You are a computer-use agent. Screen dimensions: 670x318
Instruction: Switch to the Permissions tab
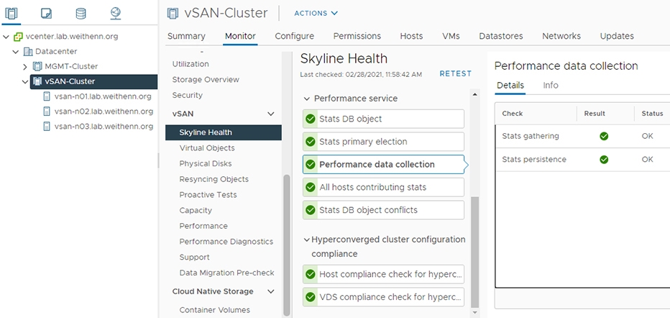pos(357,36)
